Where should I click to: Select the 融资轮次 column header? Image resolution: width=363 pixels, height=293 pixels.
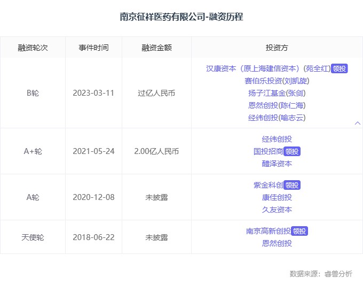click(33, 48)
